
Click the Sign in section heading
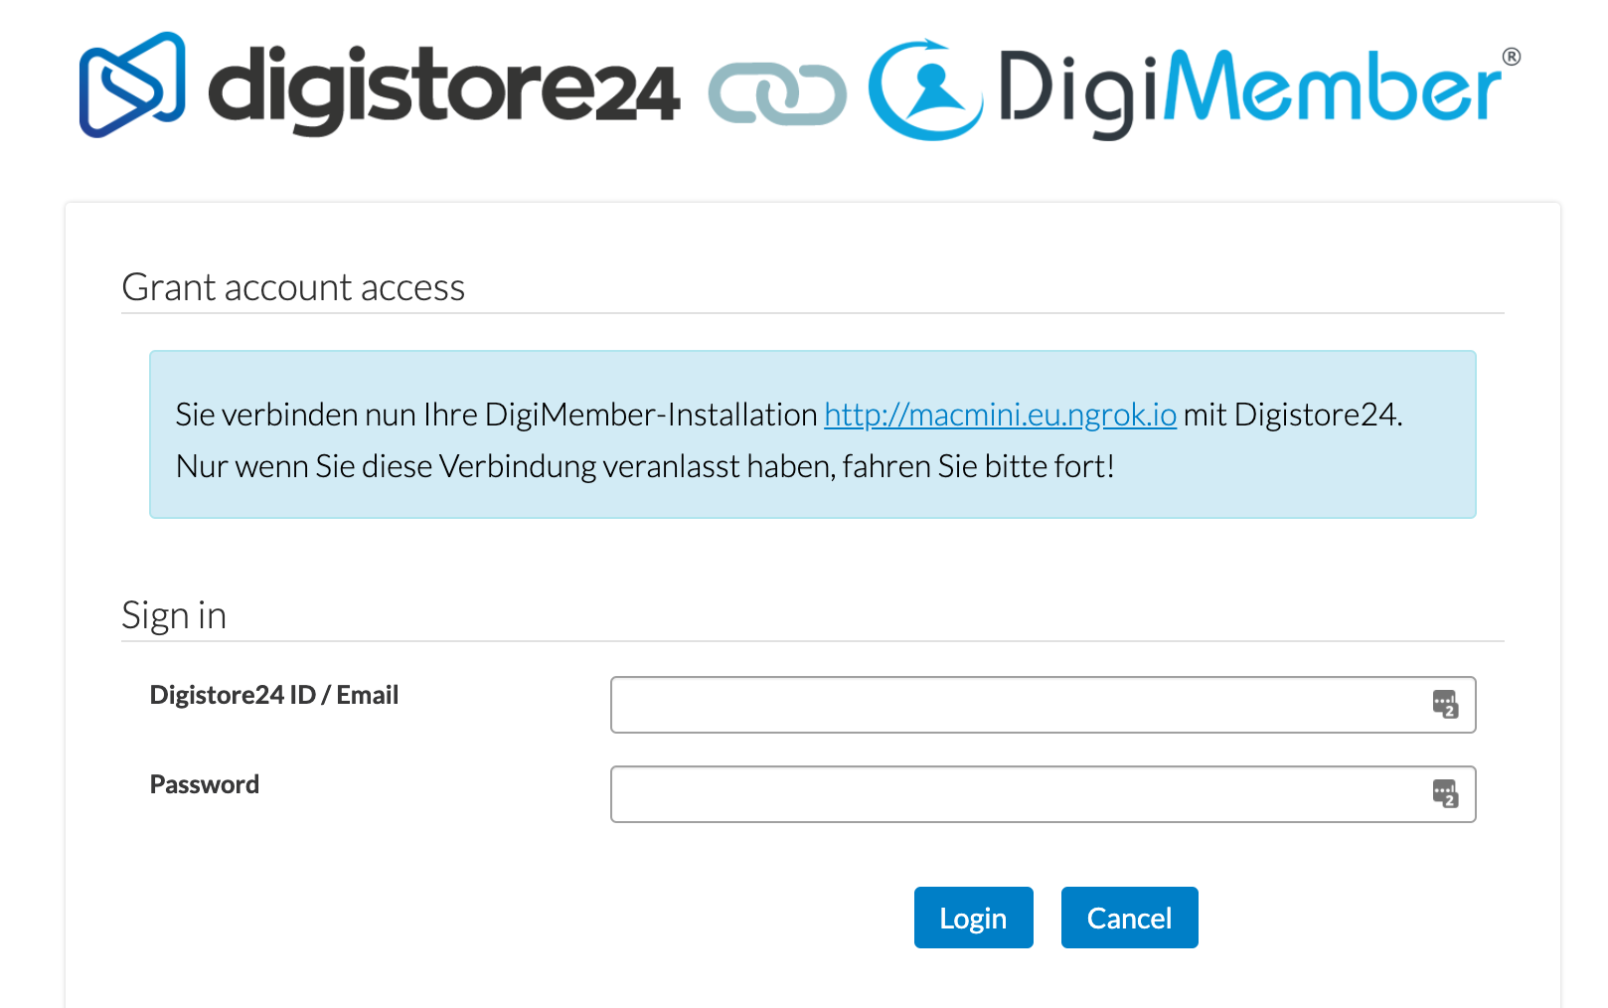pyautogui.click(x=174, y=615)
